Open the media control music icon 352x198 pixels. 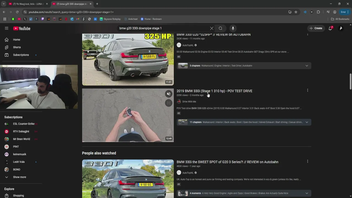[x=328, y=12]
